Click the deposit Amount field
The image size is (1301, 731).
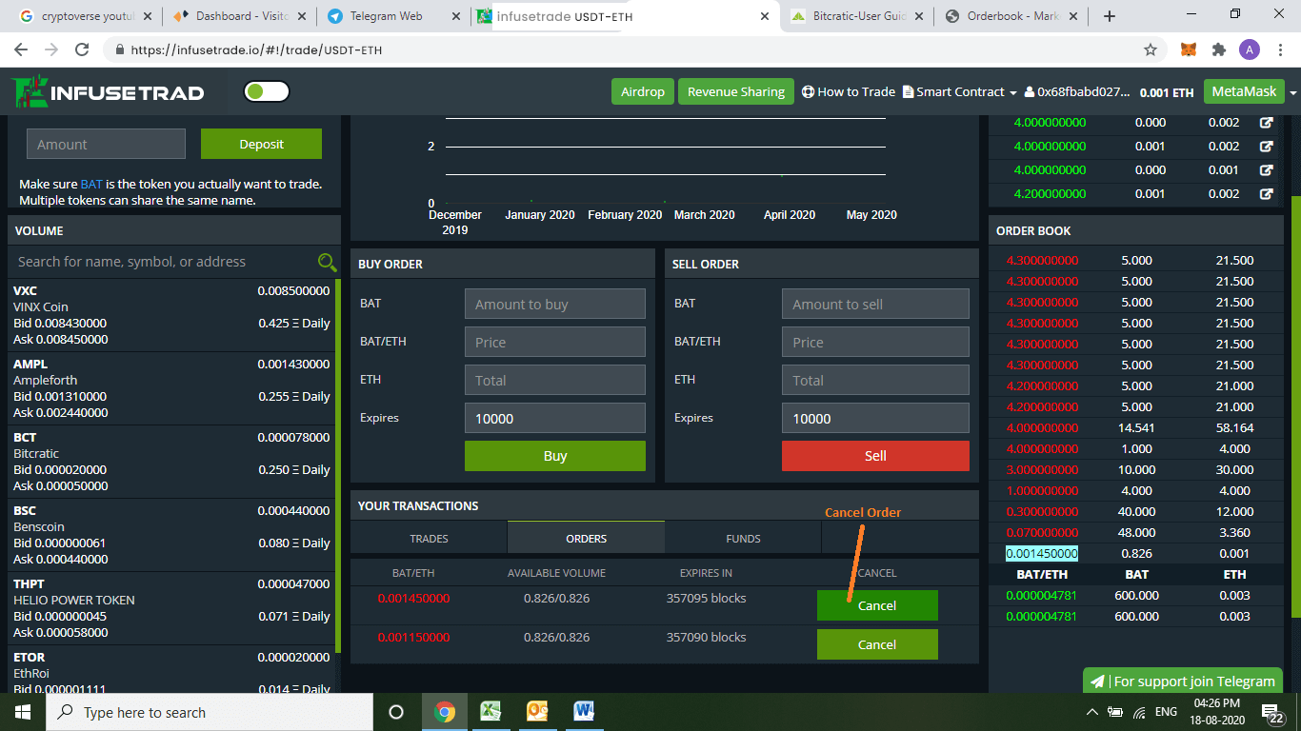pyautogui.click(x=106, y=144)
